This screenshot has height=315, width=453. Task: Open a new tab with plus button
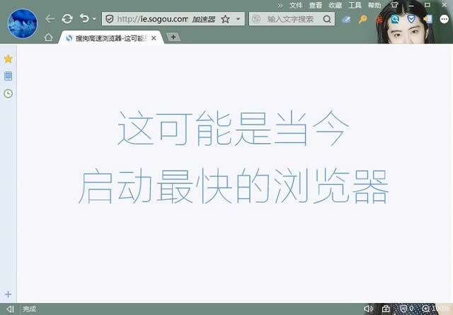pyautogui.click(x=173, y=37)
